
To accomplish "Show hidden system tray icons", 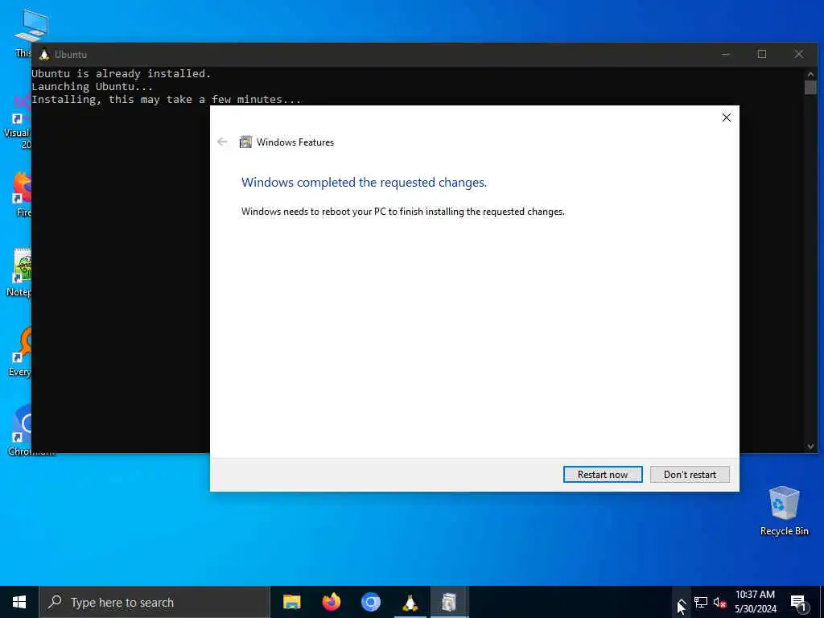I will pyautogui.click(x=681, y=602).
